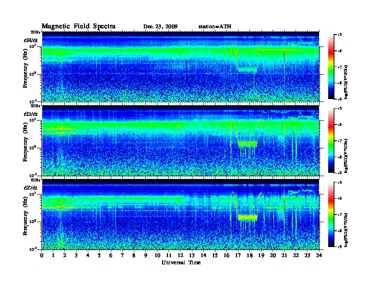Screen dimensions: 380x293
Task: Click hour tick label 6 on the time axis
Action: [x=111, y=255]
